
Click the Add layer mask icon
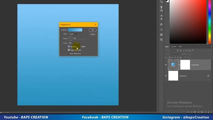point(195,112)
